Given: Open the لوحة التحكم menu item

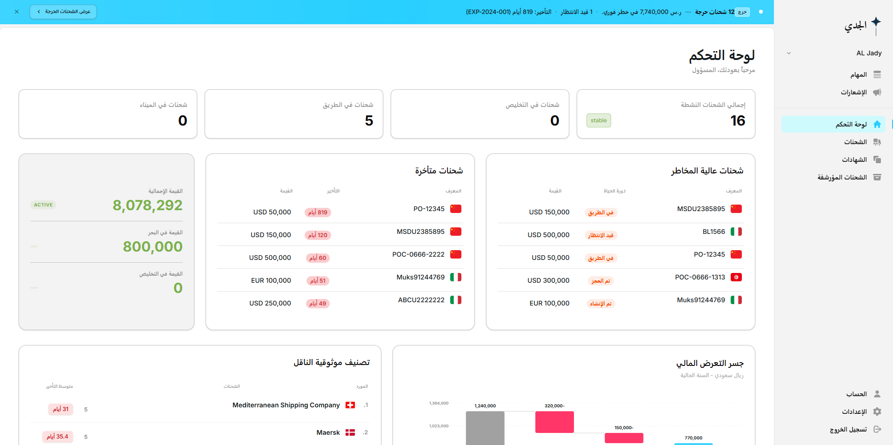Looking at the screenshot, I should [x=833, y=124].
